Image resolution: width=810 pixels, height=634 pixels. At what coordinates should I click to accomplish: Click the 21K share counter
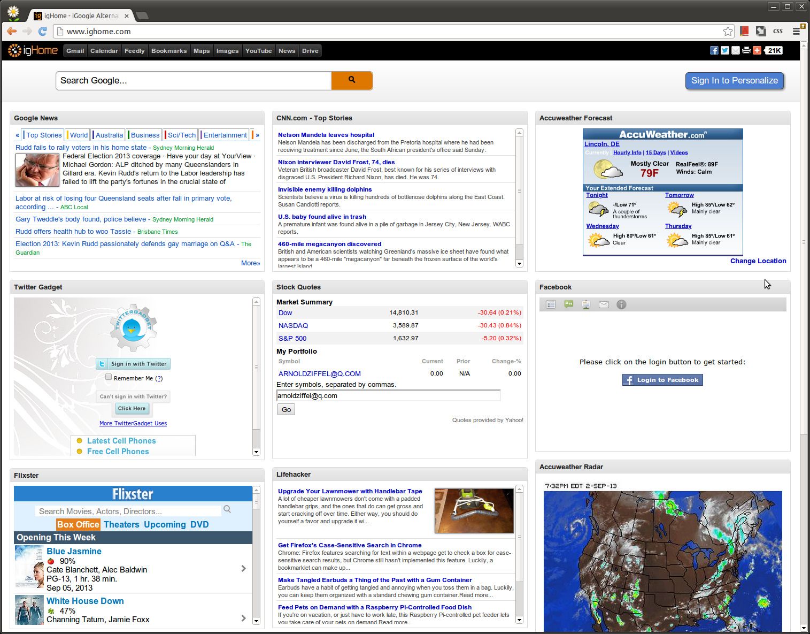point(774,50)
